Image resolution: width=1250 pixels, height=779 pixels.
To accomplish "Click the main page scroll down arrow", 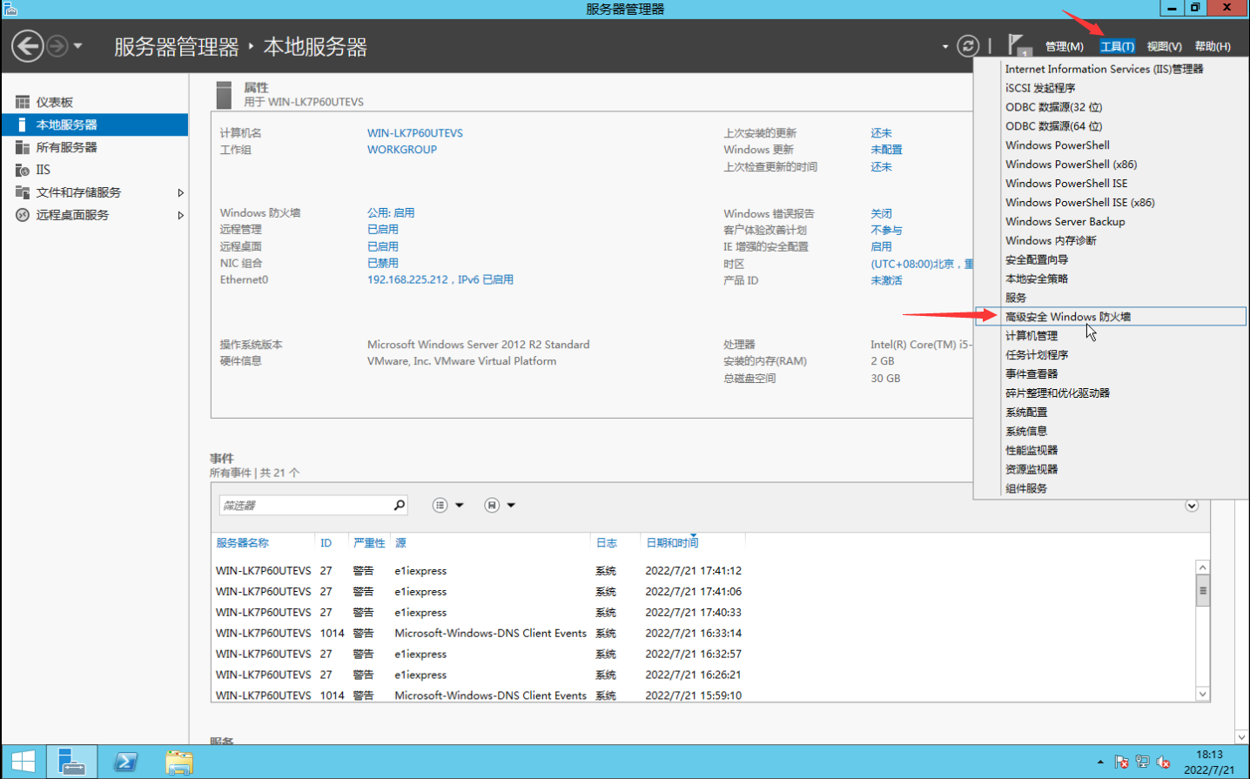I will click(1241, 737).
